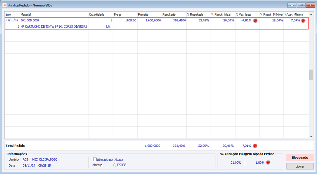Viewport: 317px width, 174px height.
Task: Click the quantity cell showing 1
Action: pos(111,20)
